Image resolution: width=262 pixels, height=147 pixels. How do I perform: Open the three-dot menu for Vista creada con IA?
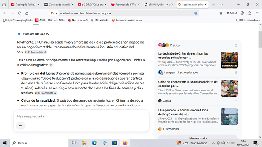click(x=240, y=34)
